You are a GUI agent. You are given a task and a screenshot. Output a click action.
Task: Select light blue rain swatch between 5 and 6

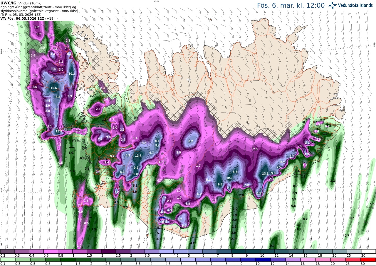(x=188, y=260)
